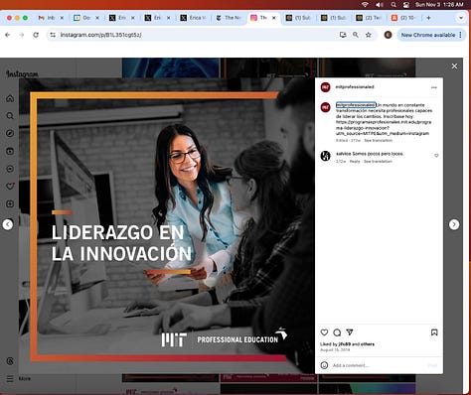Click the post date August 15, 2019

point(335,350)
